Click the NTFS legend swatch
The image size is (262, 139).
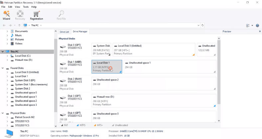point(77,125)
